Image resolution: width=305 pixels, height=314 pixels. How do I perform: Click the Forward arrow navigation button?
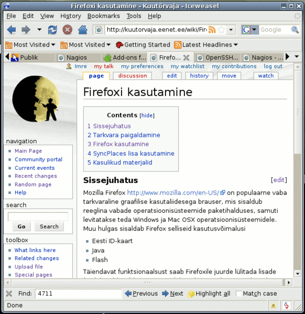pos(26,30)
